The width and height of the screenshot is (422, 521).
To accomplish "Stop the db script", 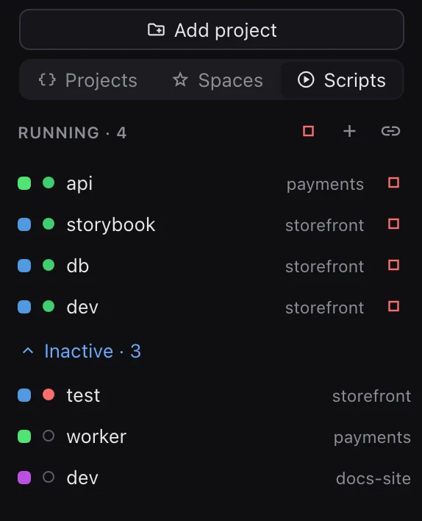I will [x=394, y=265].
